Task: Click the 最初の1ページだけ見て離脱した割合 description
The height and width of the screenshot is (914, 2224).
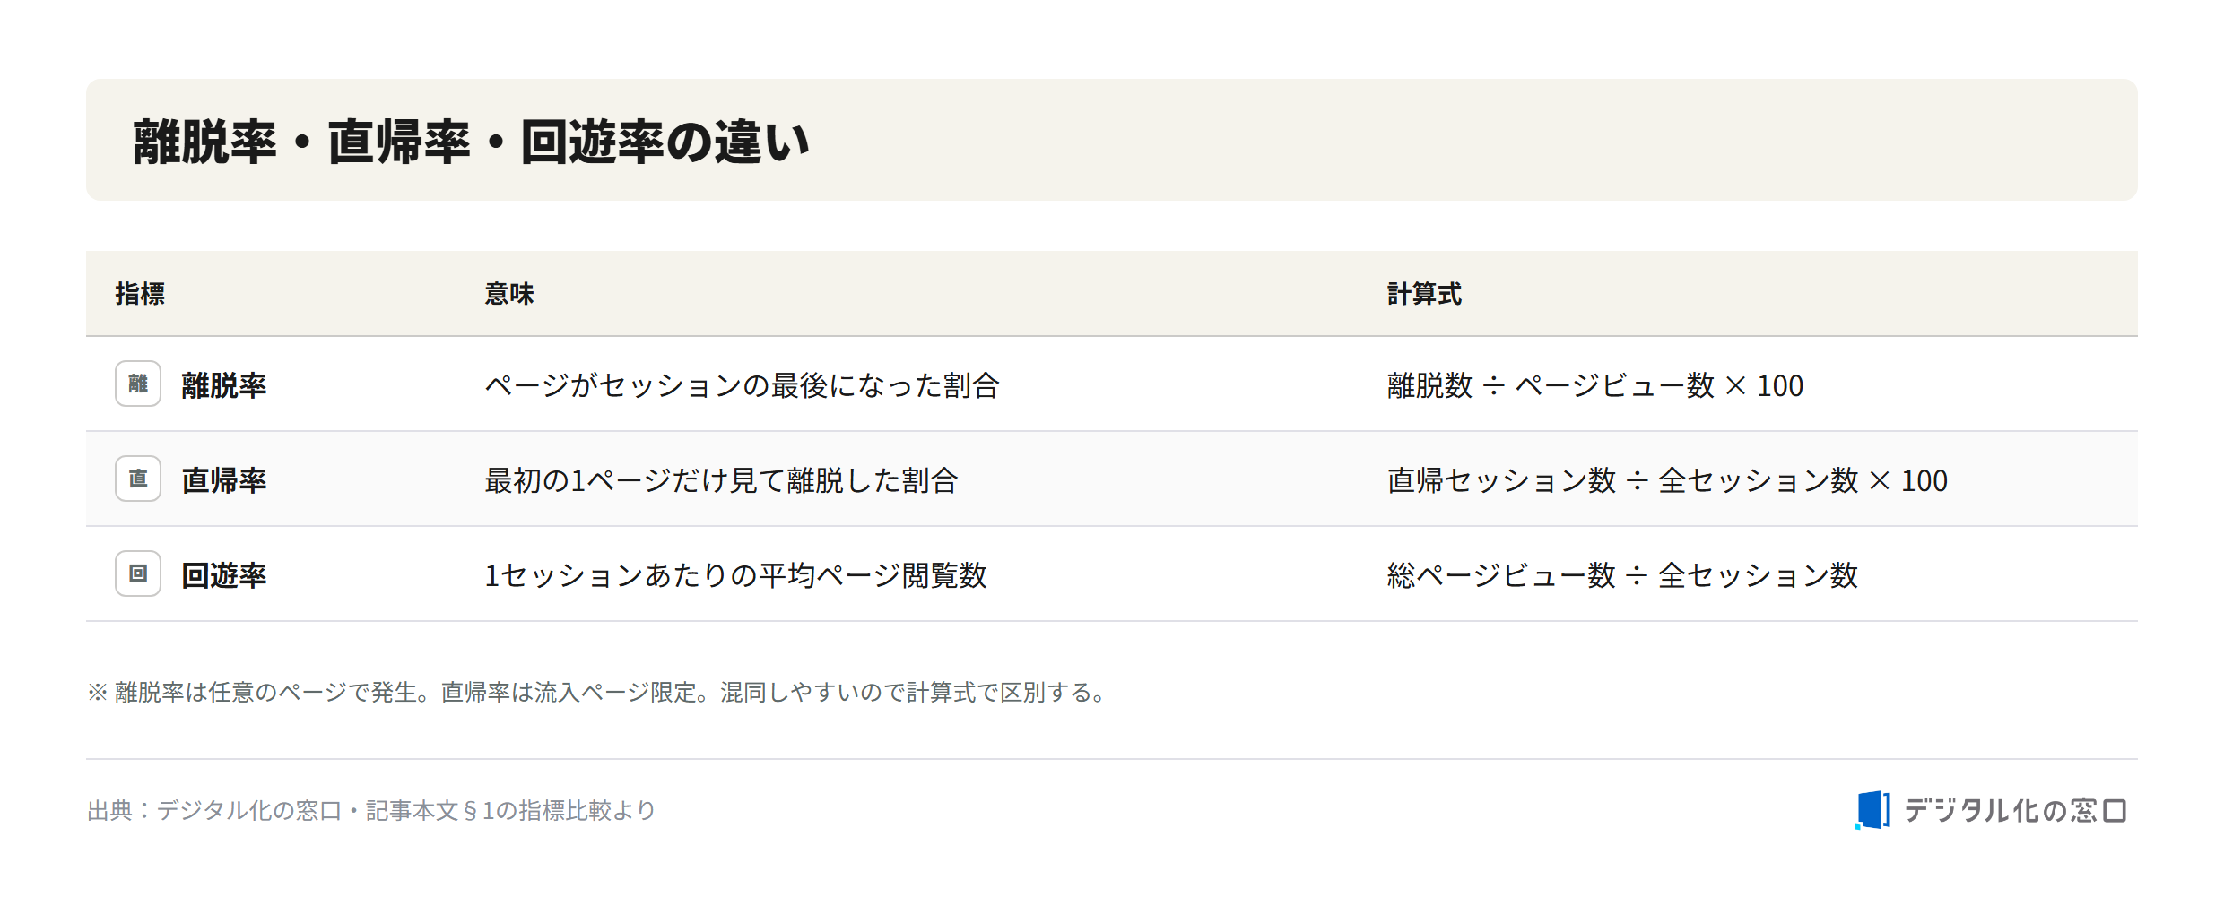Action: (722, 480)
